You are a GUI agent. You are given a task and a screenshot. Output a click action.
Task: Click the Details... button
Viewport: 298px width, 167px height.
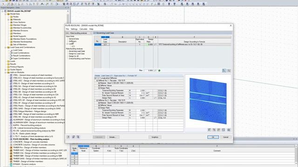click(x=113, y=137)
